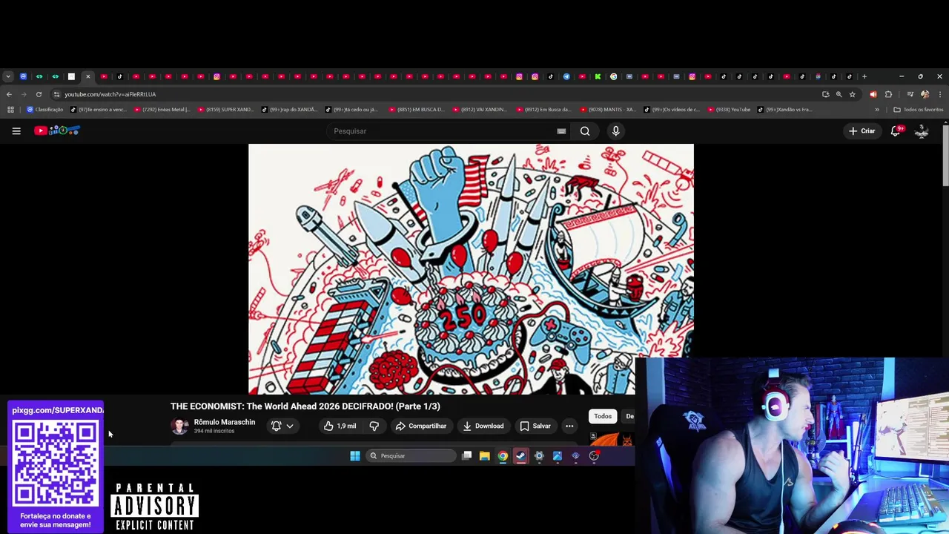Open Chrome icon on the taskbar
The width and height of the screenshot is (949, 534).
pos(503,456)
